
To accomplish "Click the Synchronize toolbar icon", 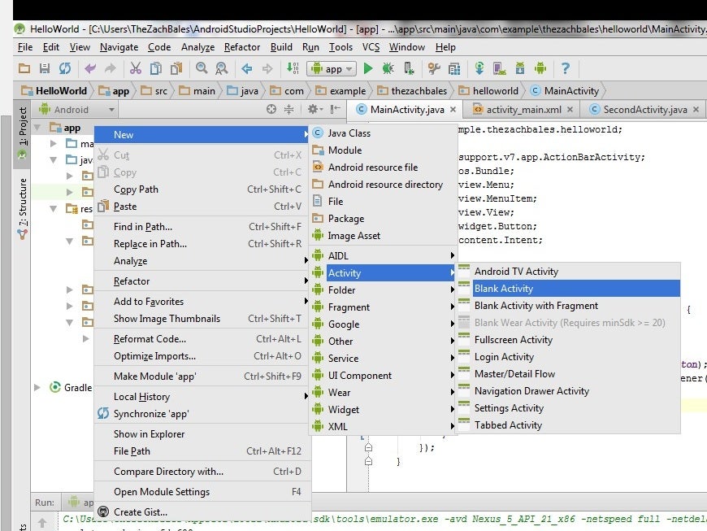I will [x=65, y=68].
